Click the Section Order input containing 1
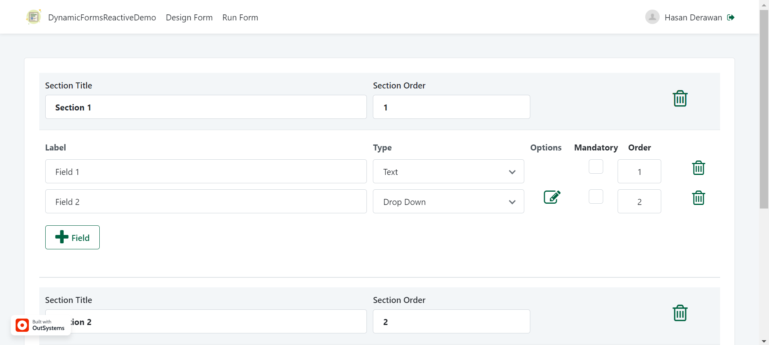The height and width of the screenshot is (345, 769). [451, 107]
